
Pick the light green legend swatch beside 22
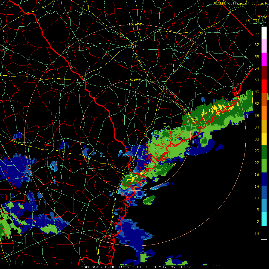pyautogui.click(x=264, y=166)
